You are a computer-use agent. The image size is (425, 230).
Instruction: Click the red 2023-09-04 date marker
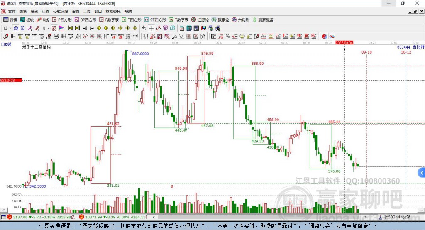344,43
